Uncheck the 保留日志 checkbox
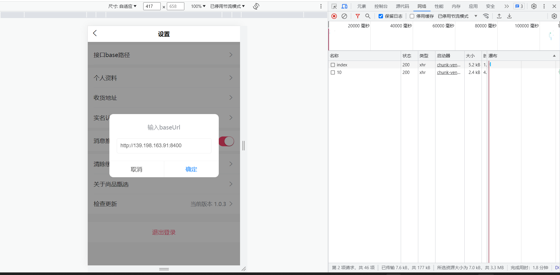The height and width of the screenshot is (275, 560). coord(381,16)
